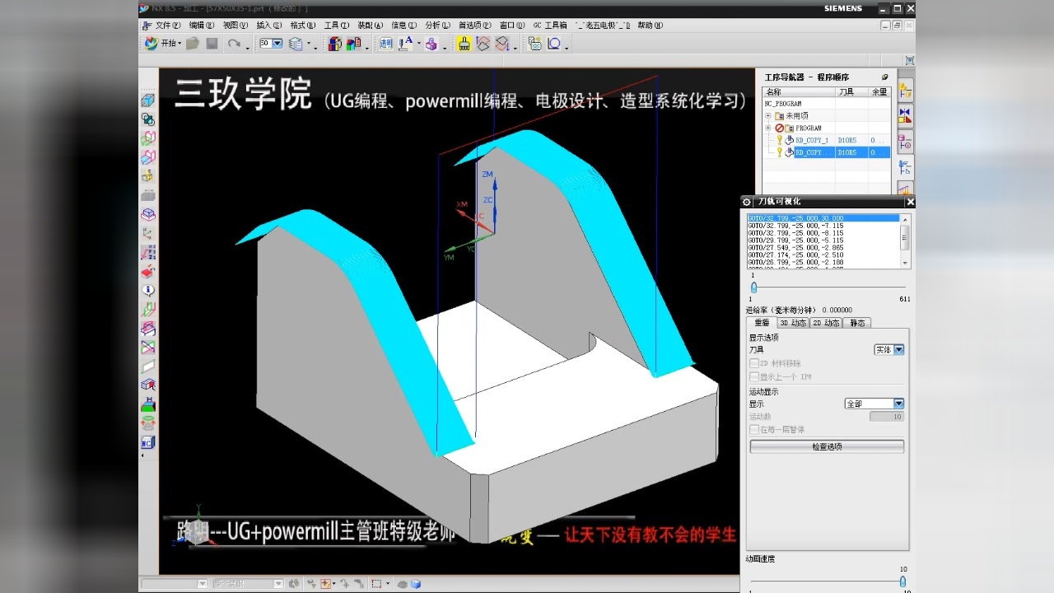Click the 检查选项 button

tap(827, 446)
